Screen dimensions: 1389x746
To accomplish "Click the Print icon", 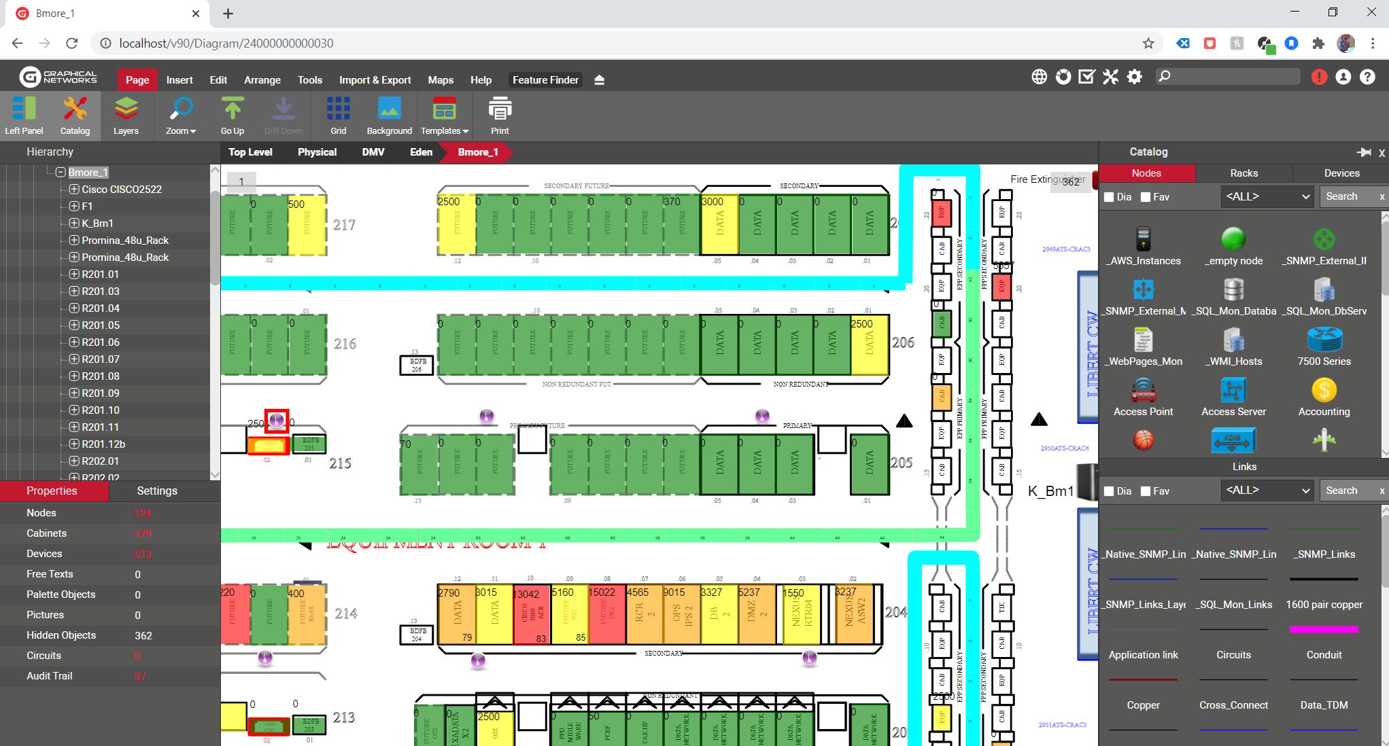I will pos(500,115).
